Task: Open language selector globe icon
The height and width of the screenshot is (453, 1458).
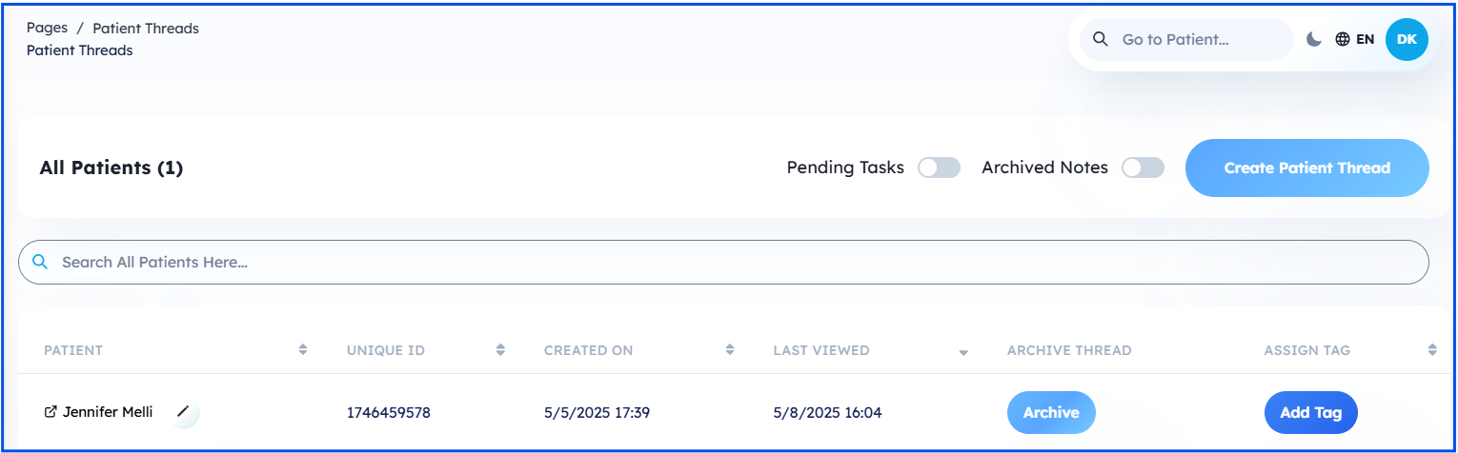Action: (x=1343, y=39)
